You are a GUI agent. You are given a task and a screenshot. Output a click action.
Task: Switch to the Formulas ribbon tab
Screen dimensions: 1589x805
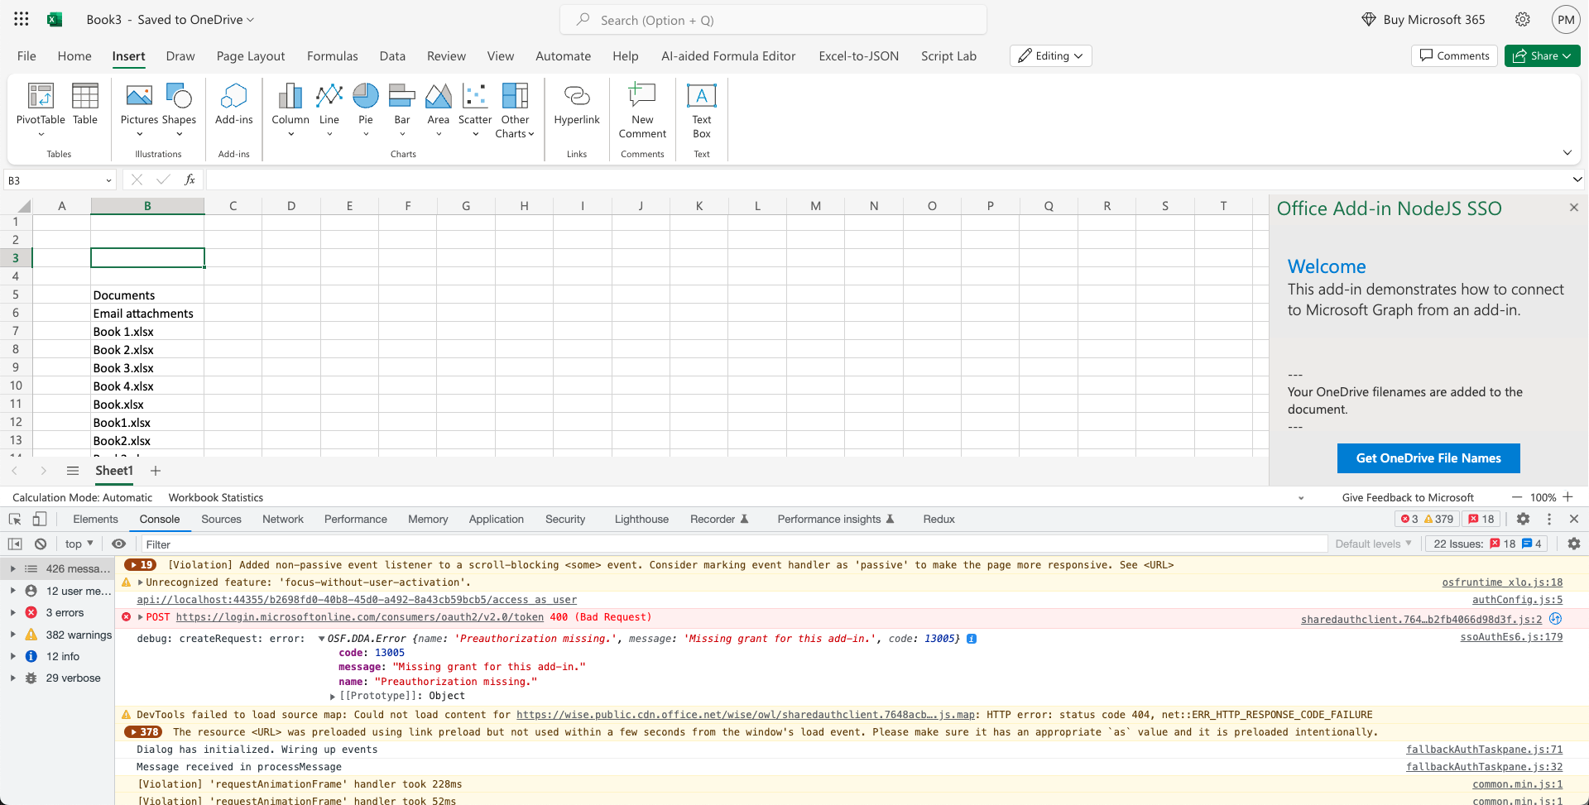(332, 55)
